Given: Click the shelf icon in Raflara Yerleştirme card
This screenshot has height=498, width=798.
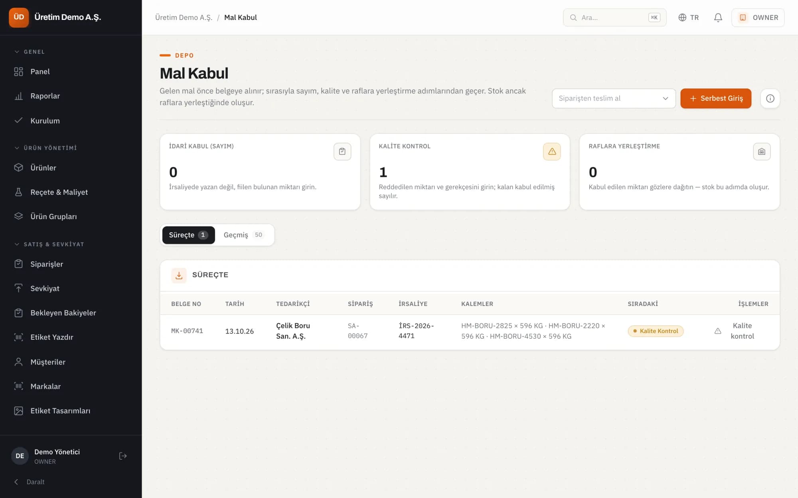Looking at the screenshot, I should point(762,151).
